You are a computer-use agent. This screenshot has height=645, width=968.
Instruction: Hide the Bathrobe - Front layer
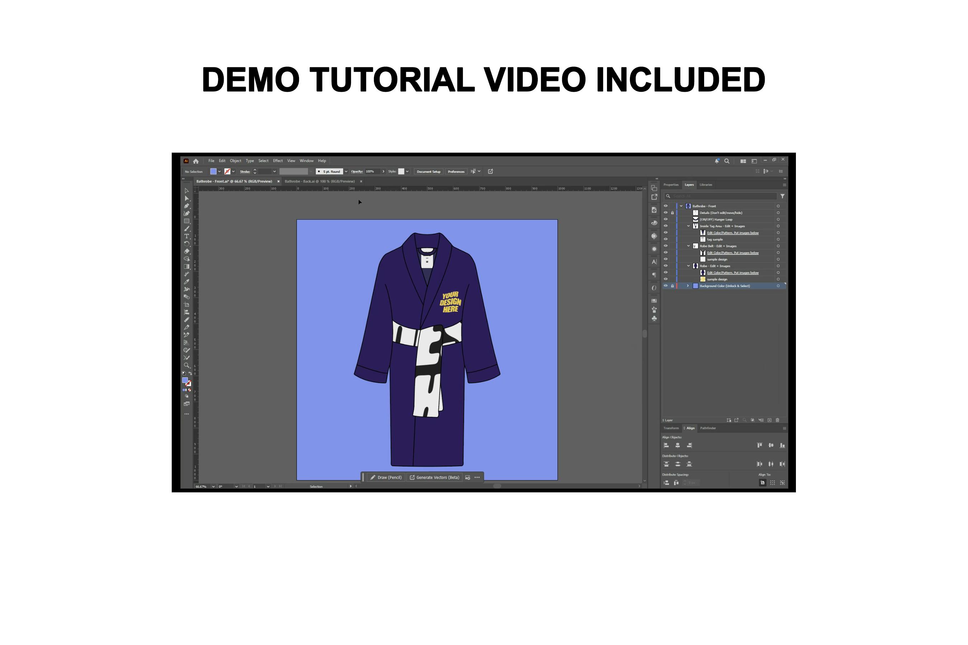point(665,206)
